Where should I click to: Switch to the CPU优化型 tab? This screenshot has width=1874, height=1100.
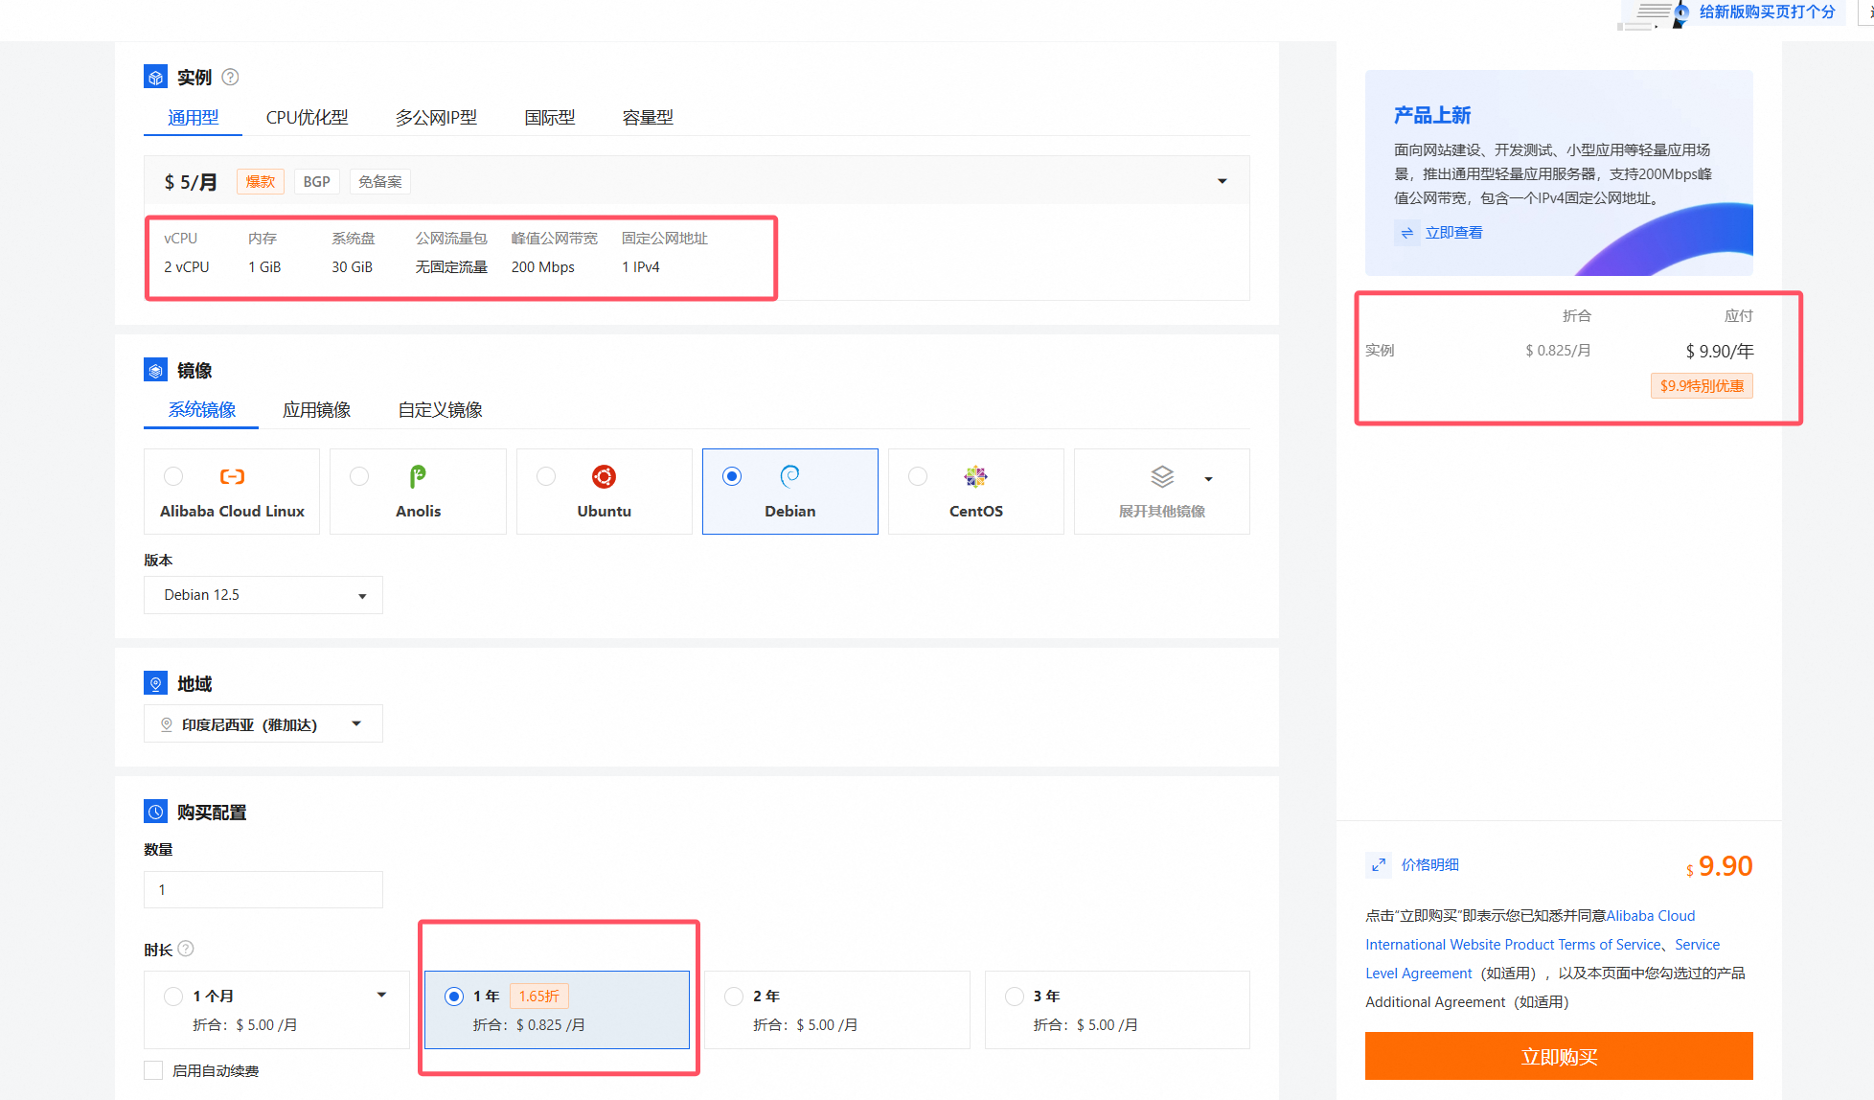click(x=308, y=117)
